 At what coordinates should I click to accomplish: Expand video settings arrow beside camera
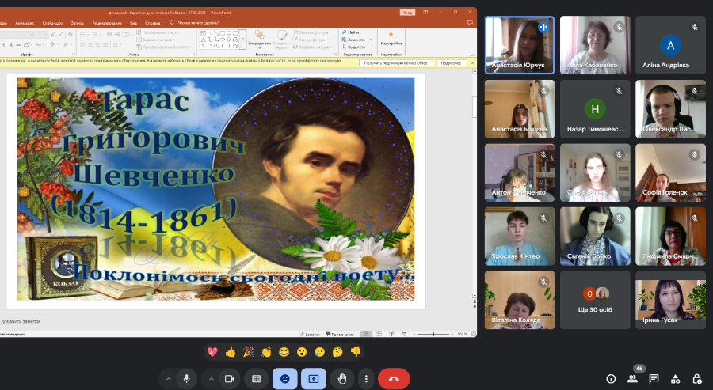pos(211,379)
